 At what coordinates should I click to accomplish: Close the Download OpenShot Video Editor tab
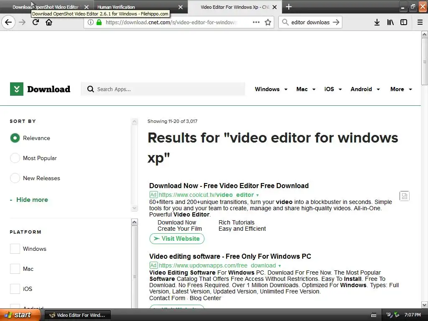click(87, 7)
